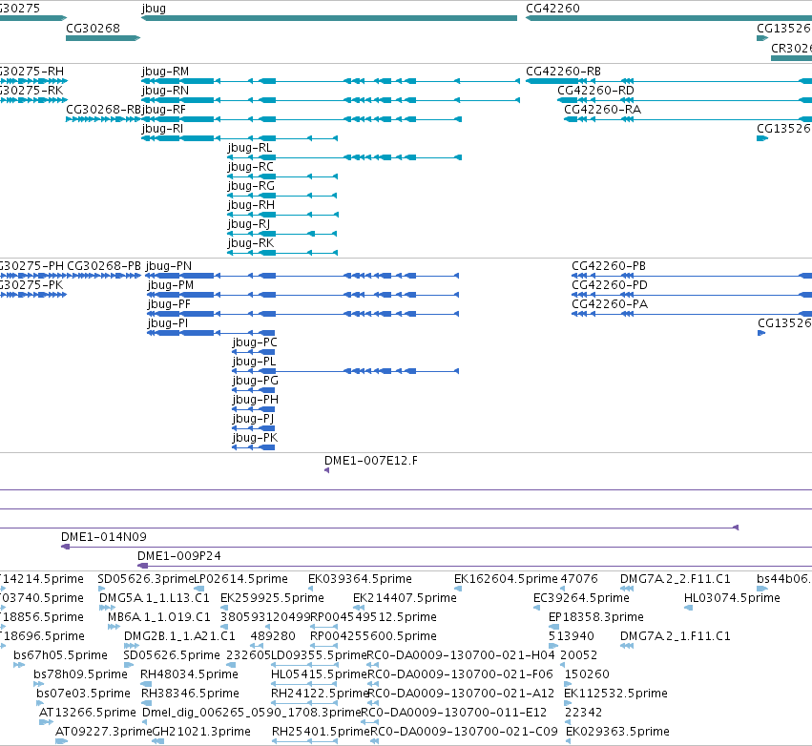Click EST EP18358.3prime
This screenshot has width=812, height=746.
[596, 617]
